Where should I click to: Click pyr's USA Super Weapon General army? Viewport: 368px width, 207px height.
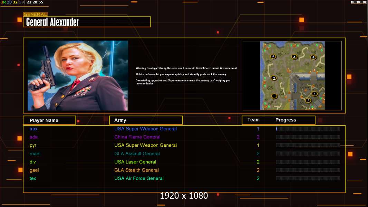coord(146,145)
